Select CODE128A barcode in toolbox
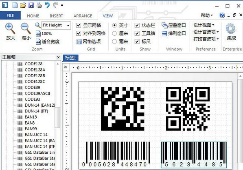The image size is (243, 170). click(35, 70)
